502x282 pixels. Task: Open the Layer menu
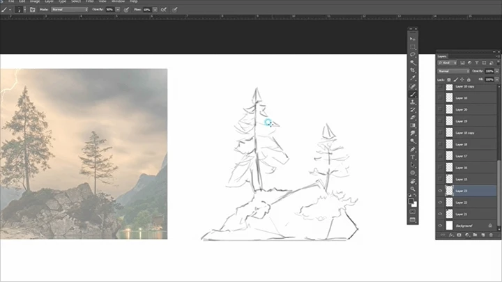pos(49,1)
